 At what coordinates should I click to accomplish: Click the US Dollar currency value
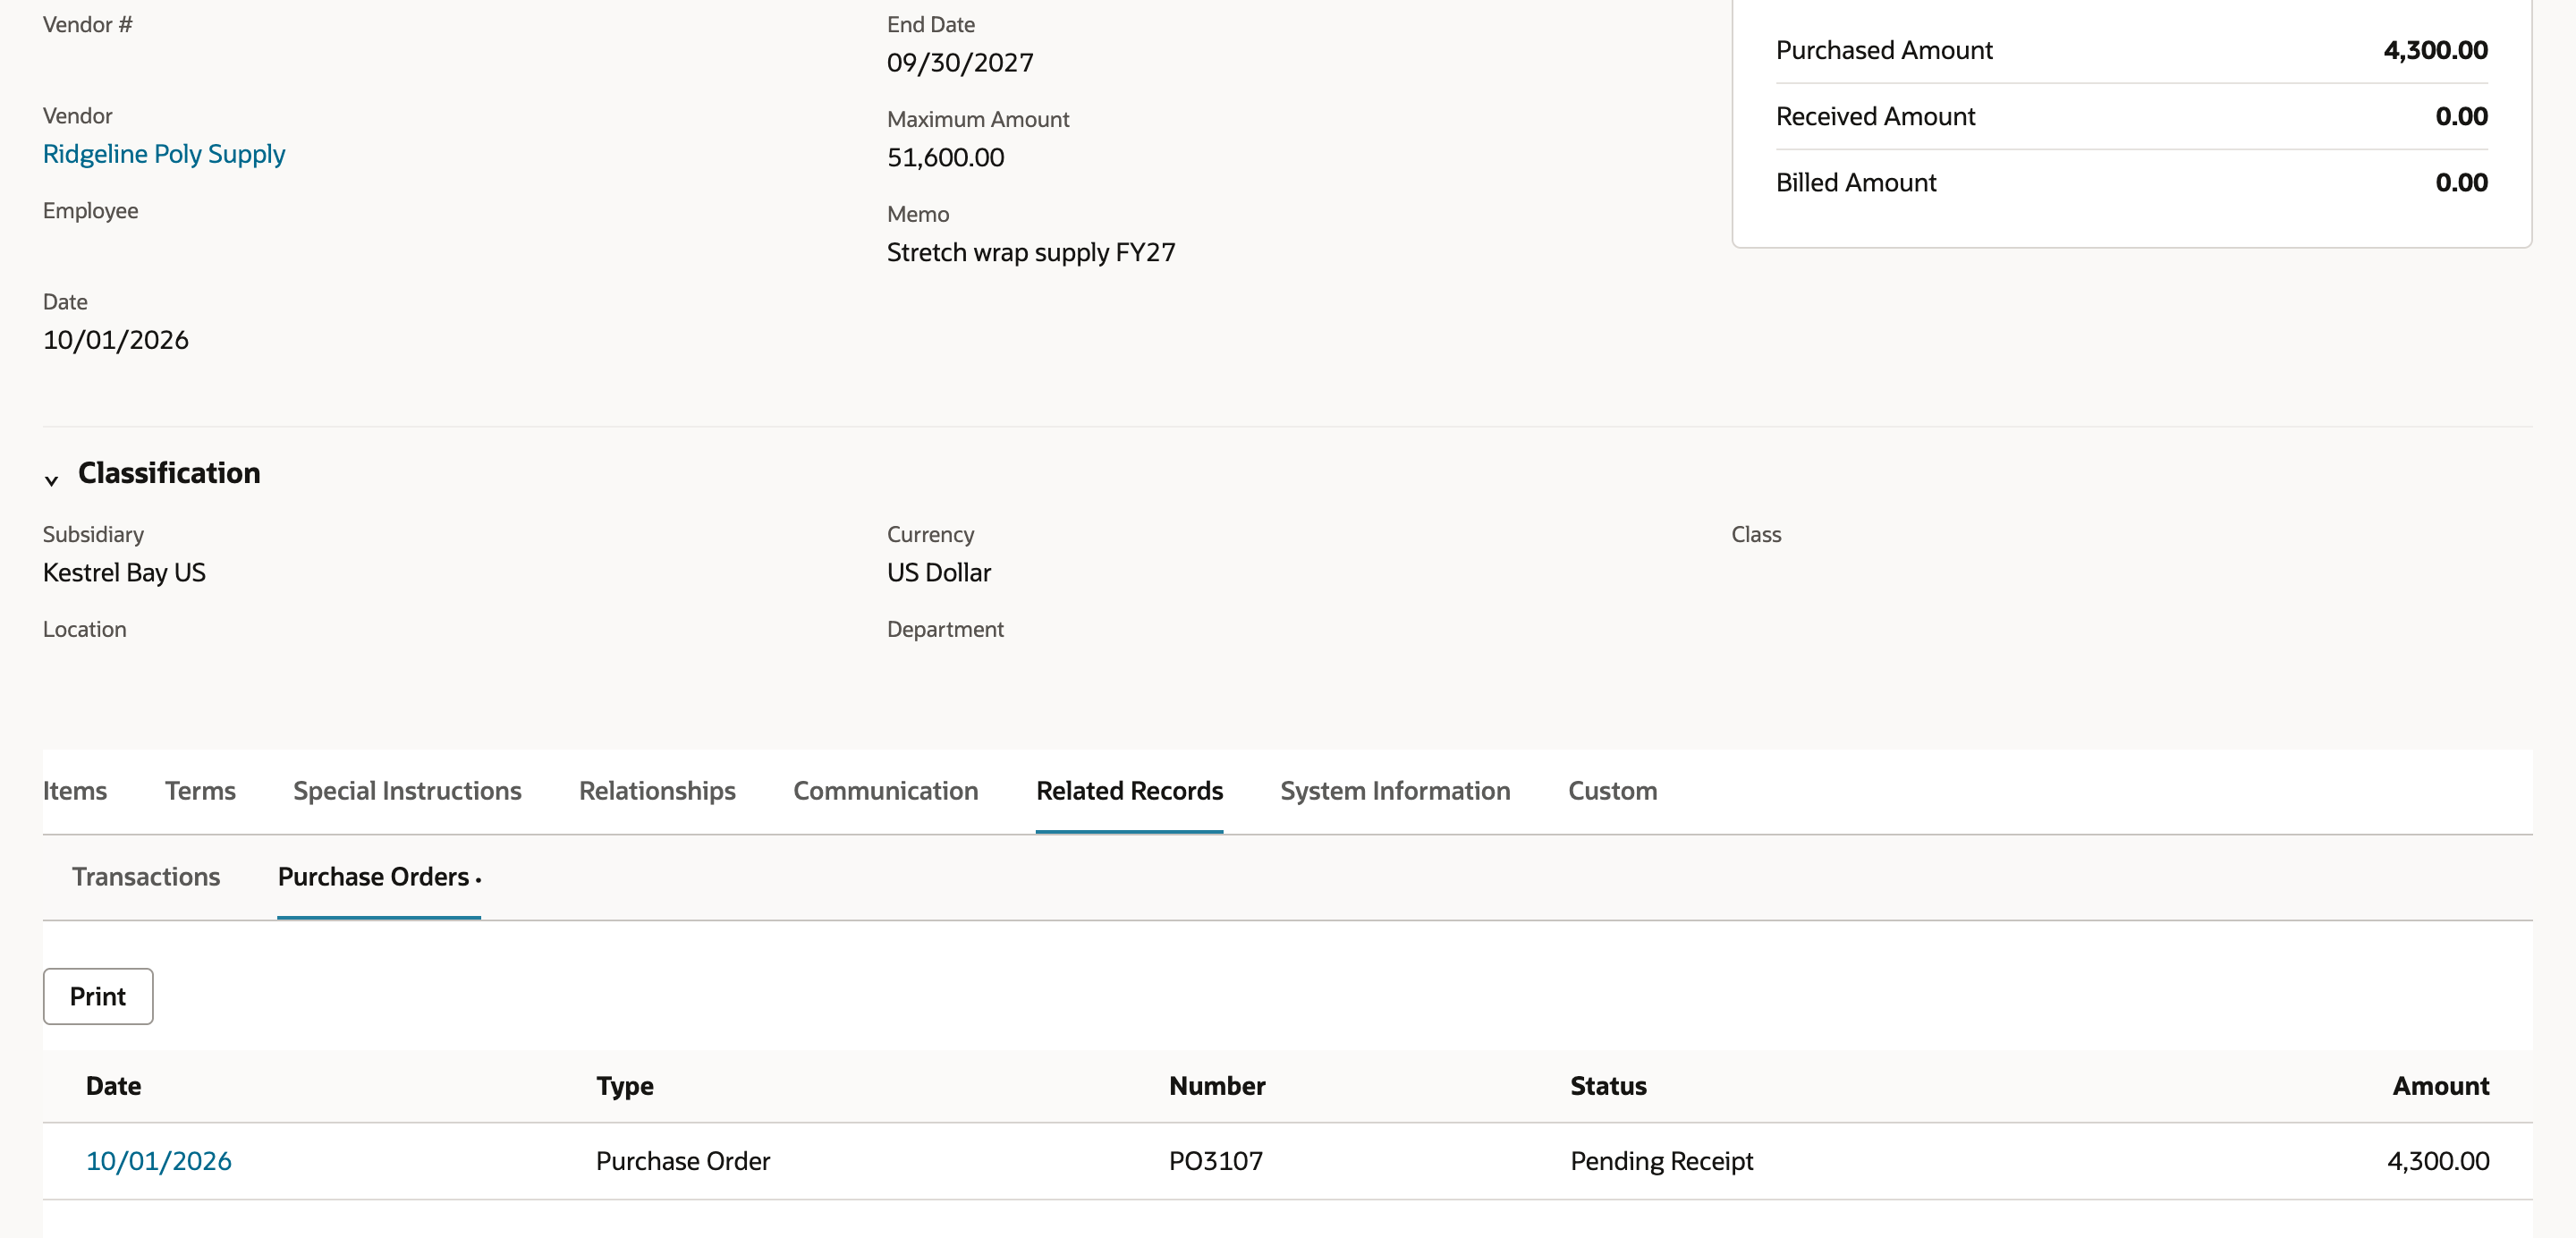click(939, 573)
